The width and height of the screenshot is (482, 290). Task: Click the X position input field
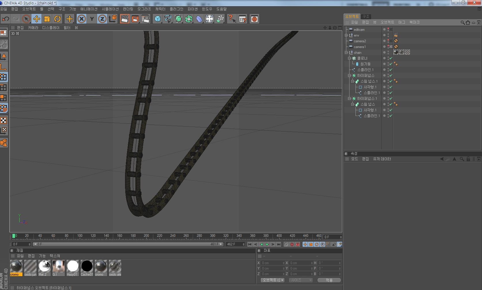tap(273, 263)
